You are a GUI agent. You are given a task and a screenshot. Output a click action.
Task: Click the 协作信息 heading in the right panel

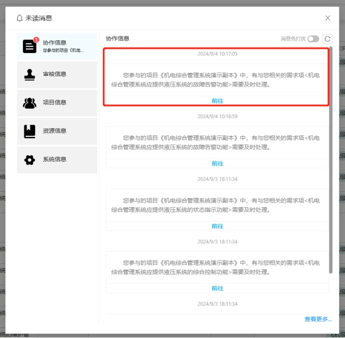tap(117, 39)
